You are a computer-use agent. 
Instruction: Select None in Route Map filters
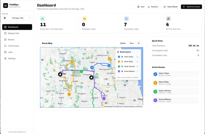pyautogui.click(x=132, y=43)
